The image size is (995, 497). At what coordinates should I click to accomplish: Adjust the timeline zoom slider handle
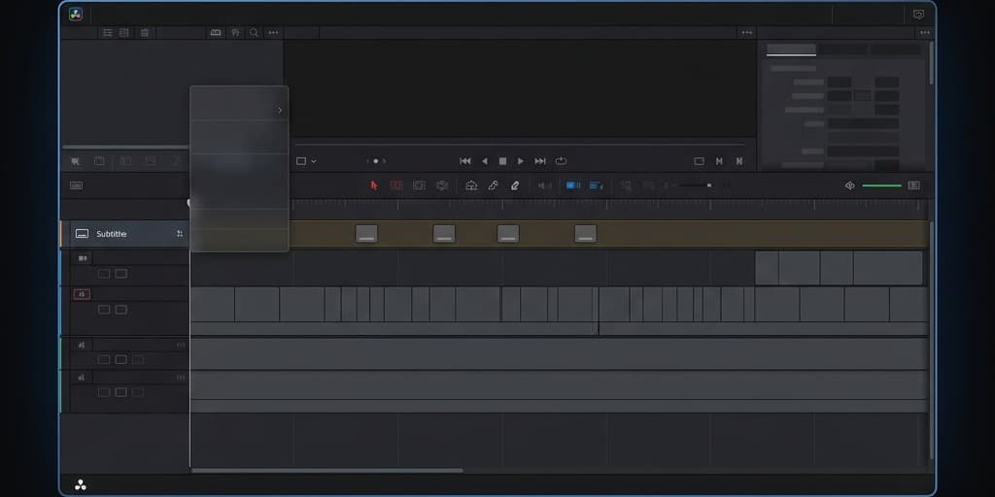(708, 185)
